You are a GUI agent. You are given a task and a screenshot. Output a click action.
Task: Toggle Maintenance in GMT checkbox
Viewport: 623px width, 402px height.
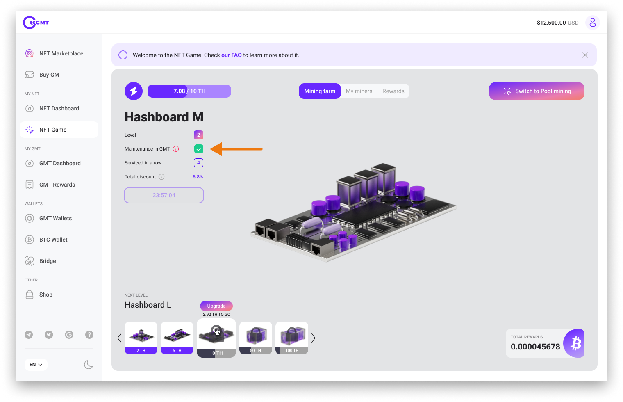(199, 149)
